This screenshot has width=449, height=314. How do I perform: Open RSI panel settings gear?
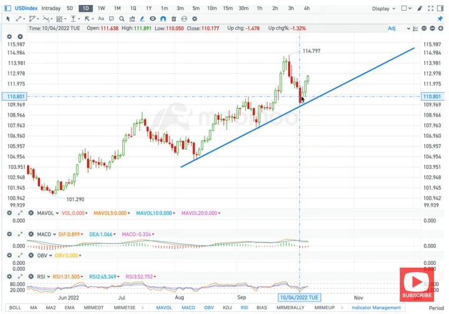coord(9,277)
